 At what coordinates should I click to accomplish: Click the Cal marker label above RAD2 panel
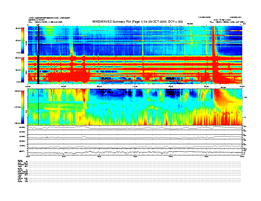(x=38, y=25)
